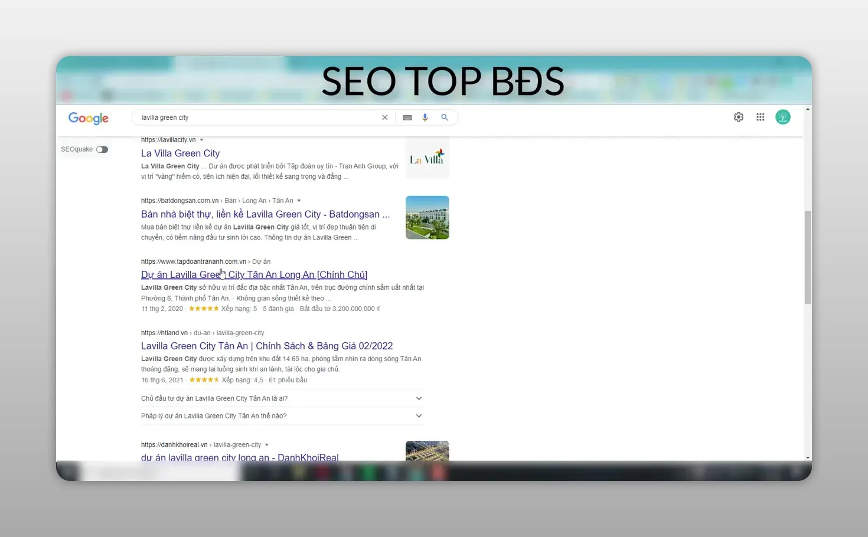Open dropdown arrow beside danhkhoireal.vn URL

point(267,445)
